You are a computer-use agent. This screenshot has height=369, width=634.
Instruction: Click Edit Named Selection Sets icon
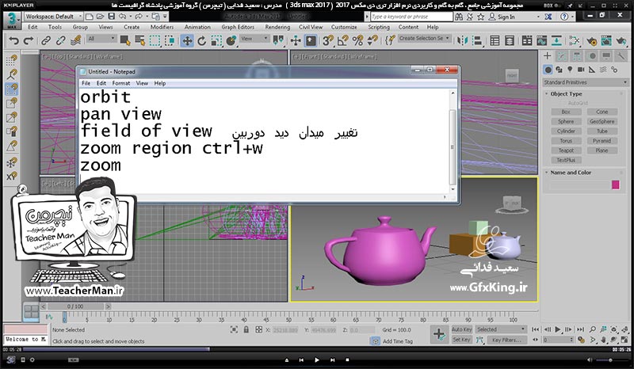[x=390, y=41]
